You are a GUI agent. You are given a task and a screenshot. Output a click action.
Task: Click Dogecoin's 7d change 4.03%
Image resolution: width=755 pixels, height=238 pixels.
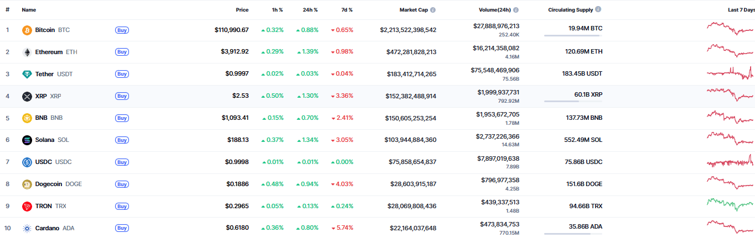tap(342, 184)
